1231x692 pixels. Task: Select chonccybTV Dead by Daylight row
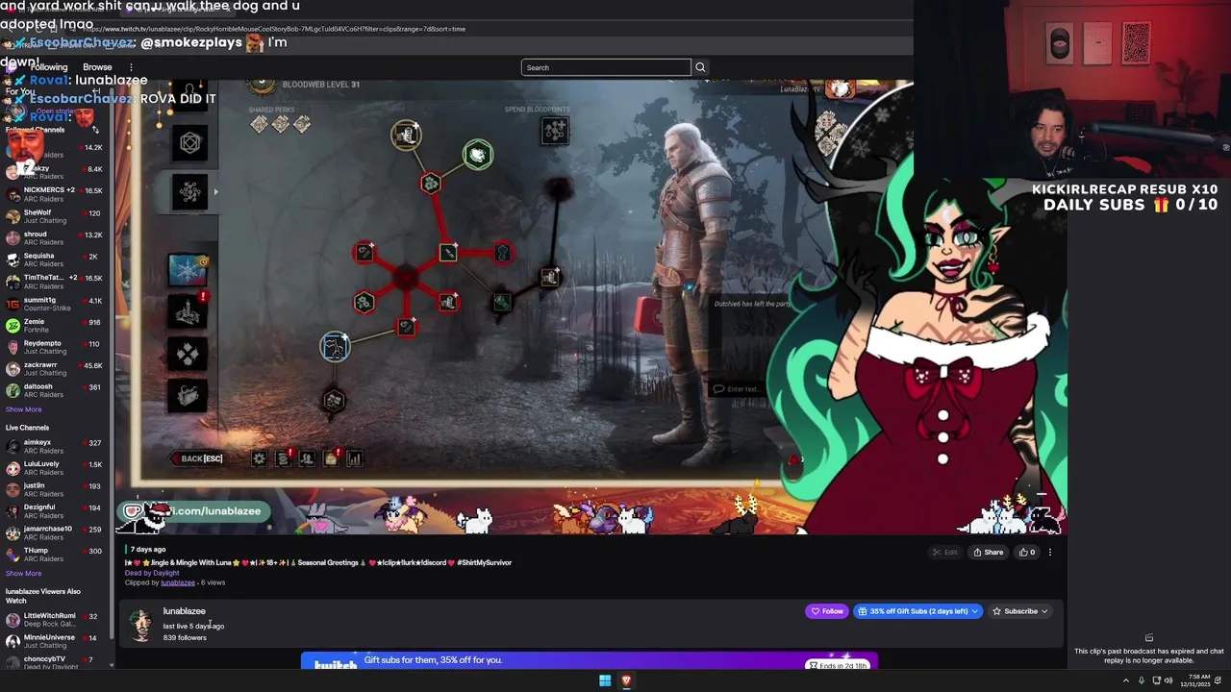click(56, 662)
